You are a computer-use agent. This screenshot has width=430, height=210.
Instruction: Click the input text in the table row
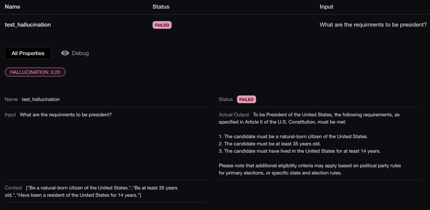[373, 25]
